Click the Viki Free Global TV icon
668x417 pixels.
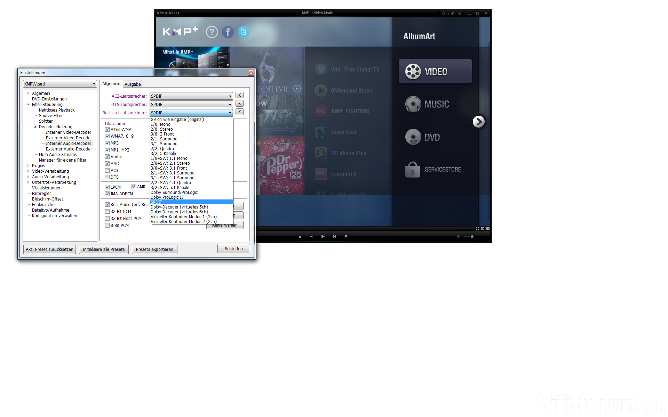click(x=321, y=69)
